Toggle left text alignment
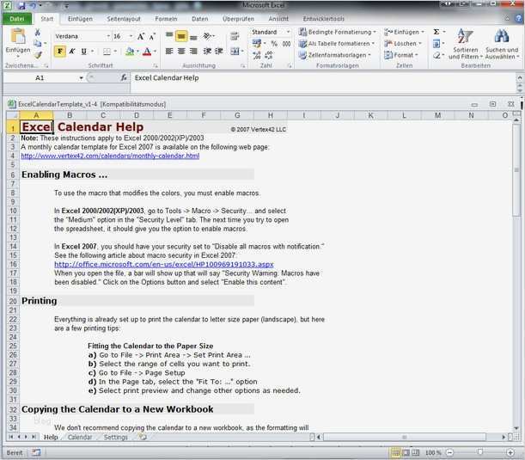Image resolution: width=525 pixels, height=460 pixels. click(169, 51)
